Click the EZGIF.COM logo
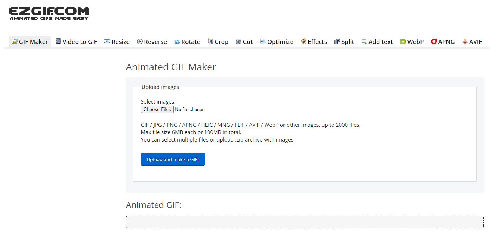This screenshot has width=496, height=249. point(49,13)
